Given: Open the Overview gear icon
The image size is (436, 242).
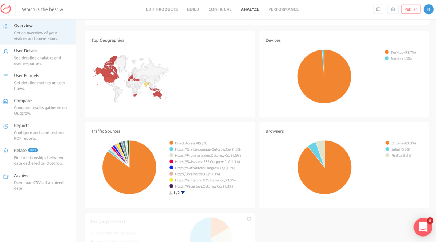Looking at the screenshot, I should point(6,26).
